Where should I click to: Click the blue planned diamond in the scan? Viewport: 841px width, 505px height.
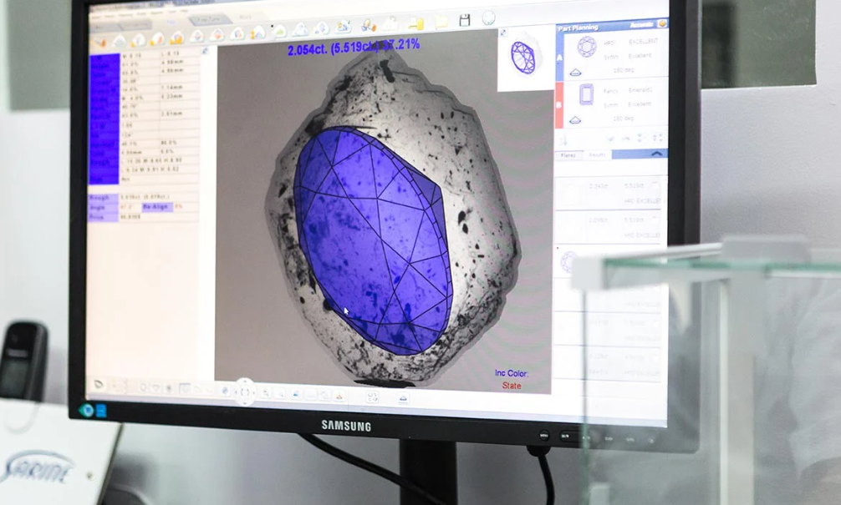374,241
